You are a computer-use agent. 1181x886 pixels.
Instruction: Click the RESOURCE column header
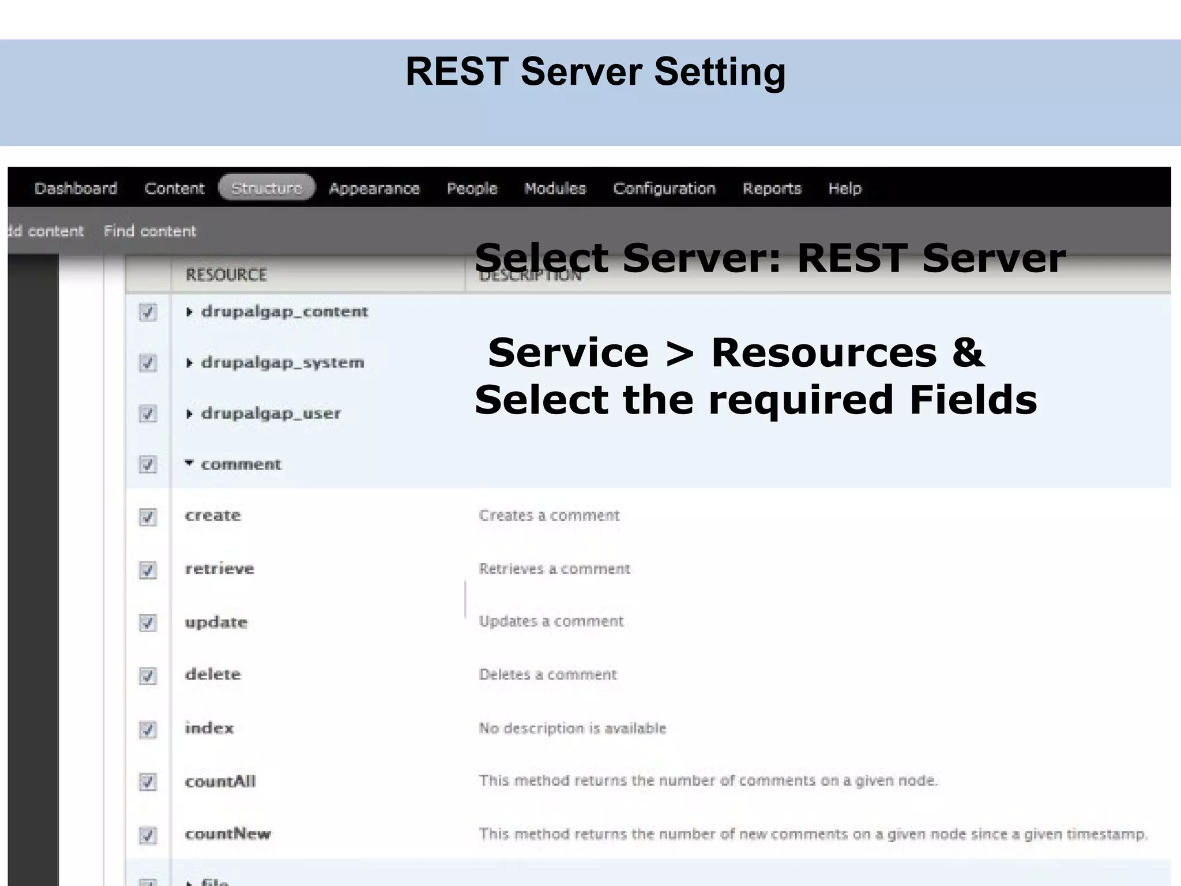[226, 275]
